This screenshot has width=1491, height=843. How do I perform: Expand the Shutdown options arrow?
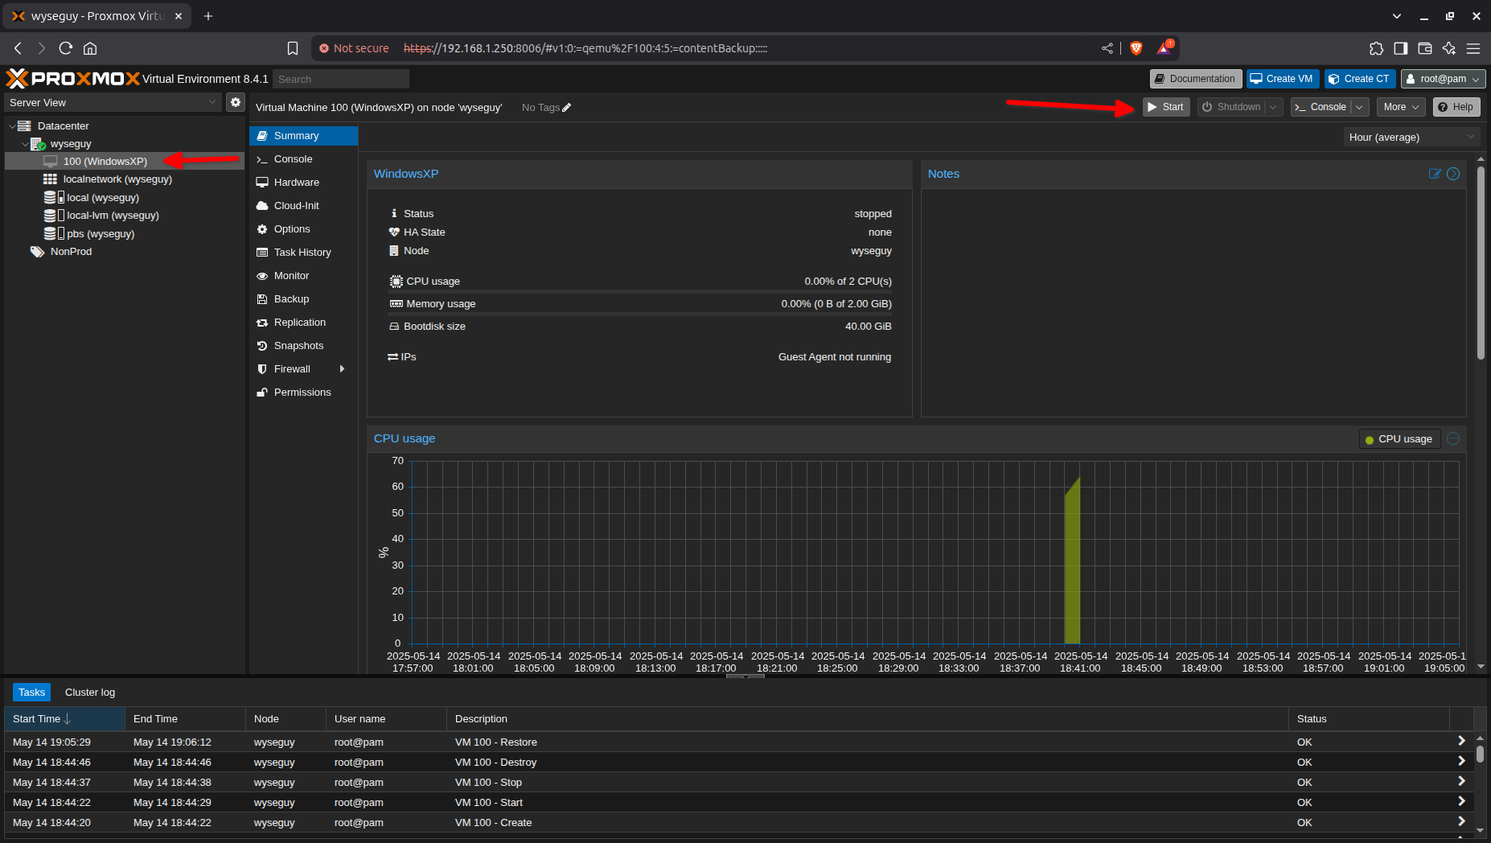coord(1273,107)
